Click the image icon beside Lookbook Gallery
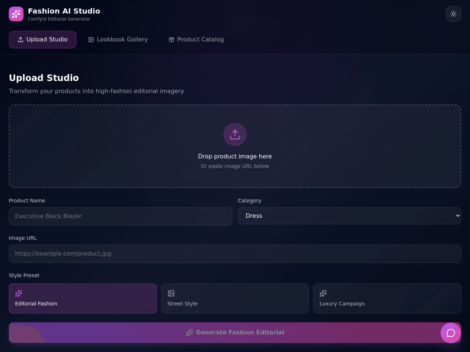Viewport: 470px width, 352px height. tap(91, 40)
